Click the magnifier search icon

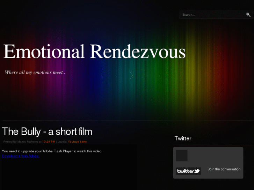point(248,15)
